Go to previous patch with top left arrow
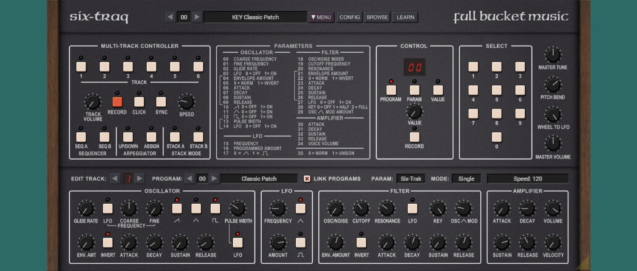The image size is (637, 271). pyautogui.click(x=171, y=17)
